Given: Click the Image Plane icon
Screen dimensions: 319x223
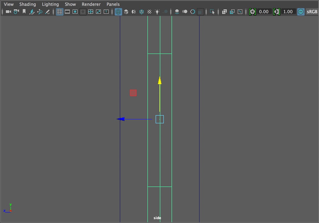Looking at the screenshot, I should pos(32,12).
